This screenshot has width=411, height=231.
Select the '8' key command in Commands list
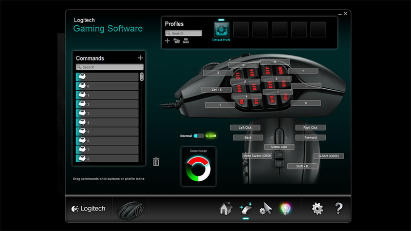tap(107, 158)
